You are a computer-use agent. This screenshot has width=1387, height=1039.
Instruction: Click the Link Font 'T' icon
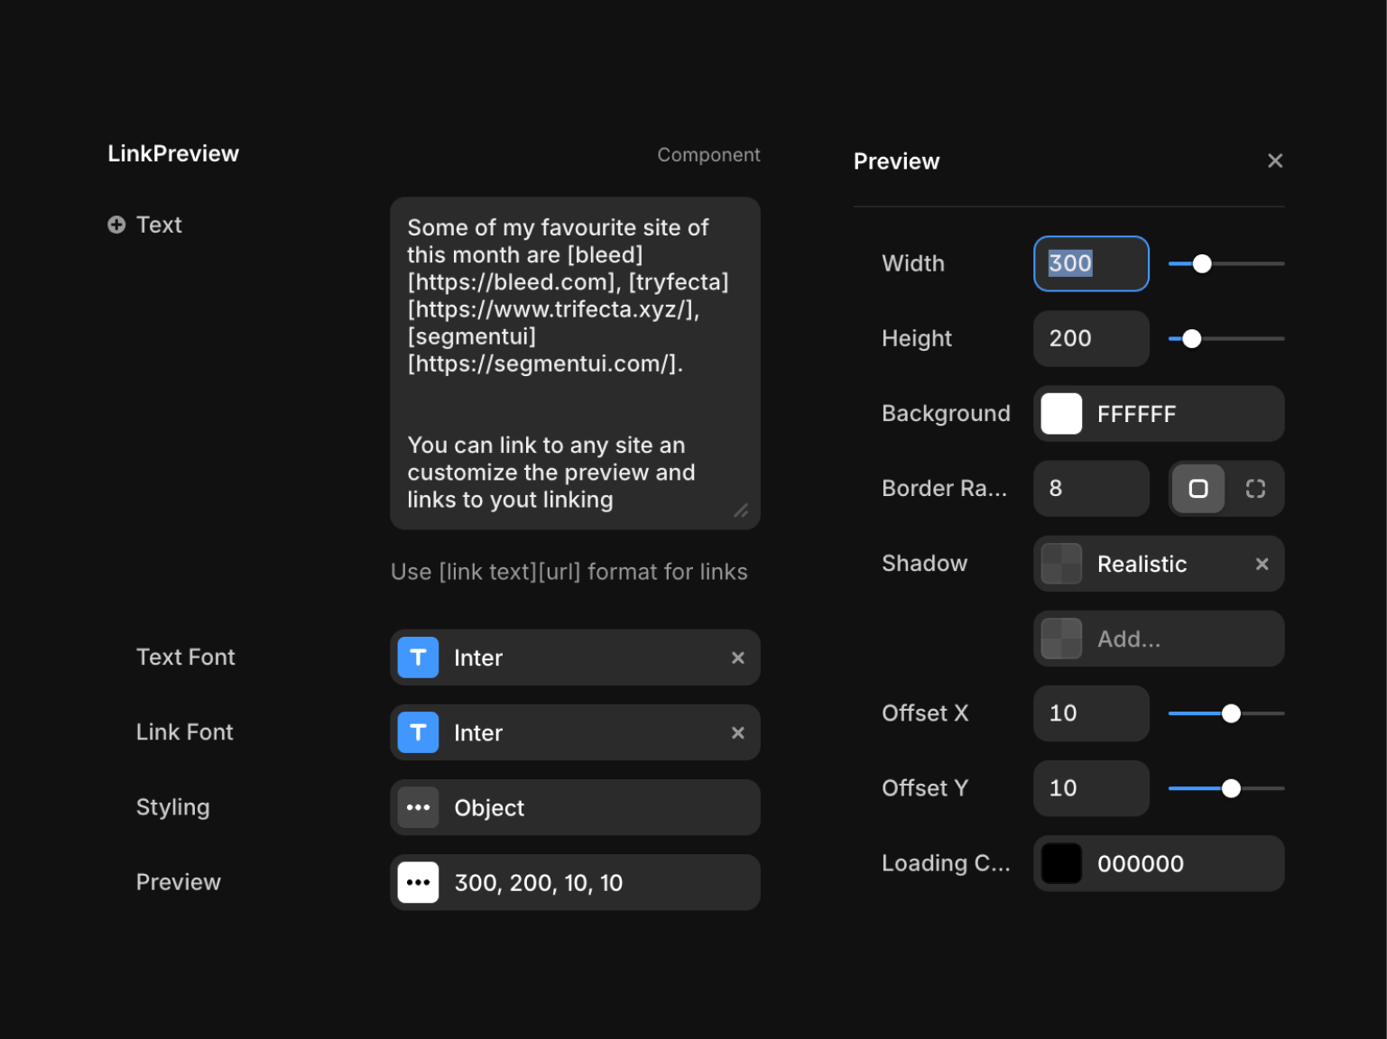click(x=418, y=732)
